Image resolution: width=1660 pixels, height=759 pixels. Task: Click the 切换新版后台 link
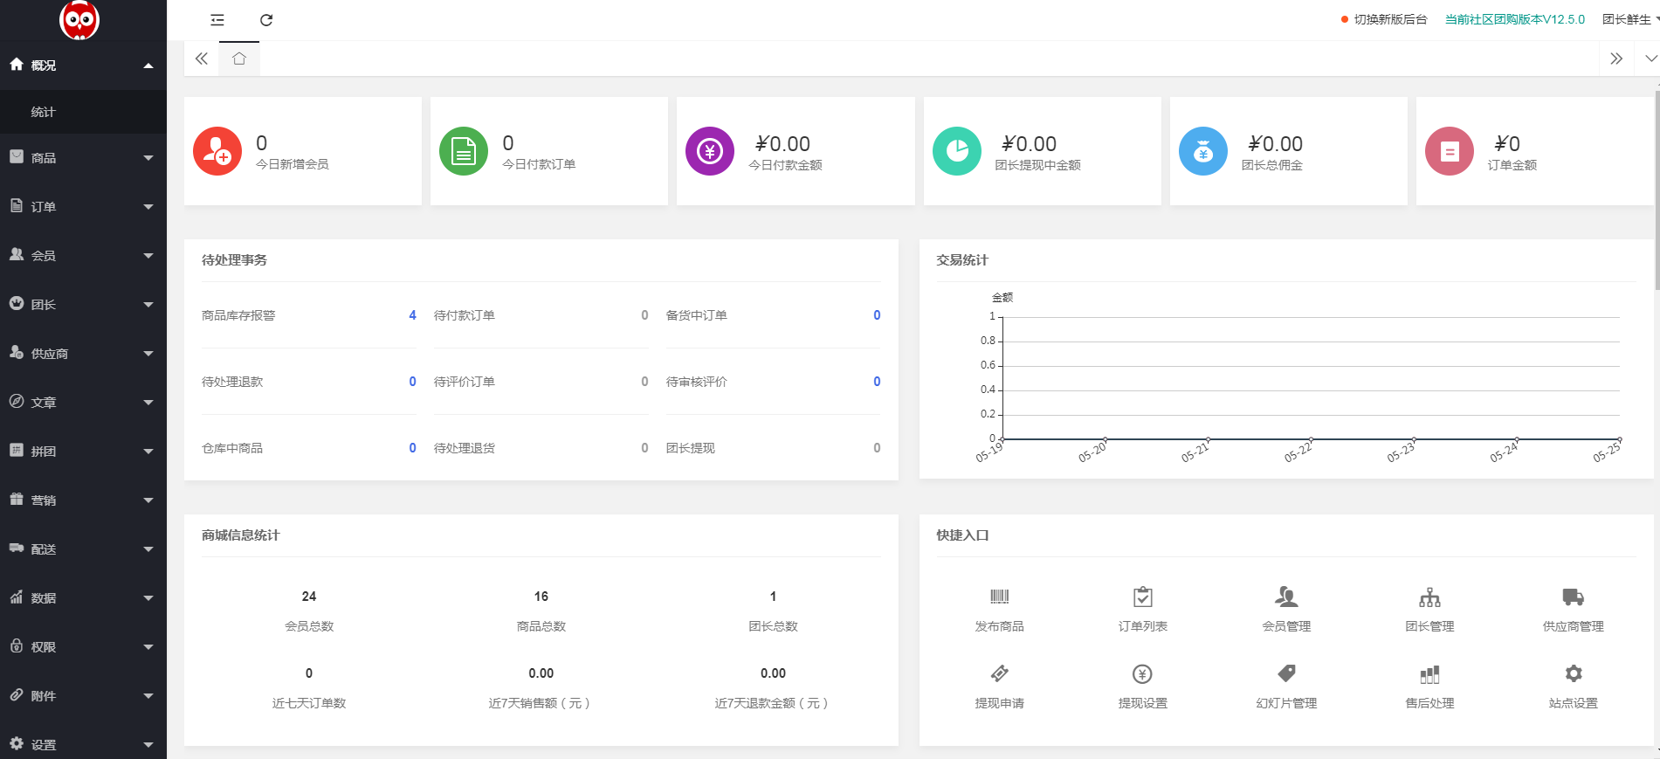(1389, 19)
